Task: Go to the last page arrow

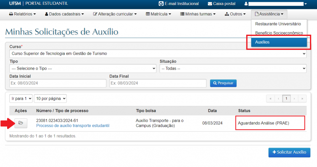Action: (x=302, y=99)
